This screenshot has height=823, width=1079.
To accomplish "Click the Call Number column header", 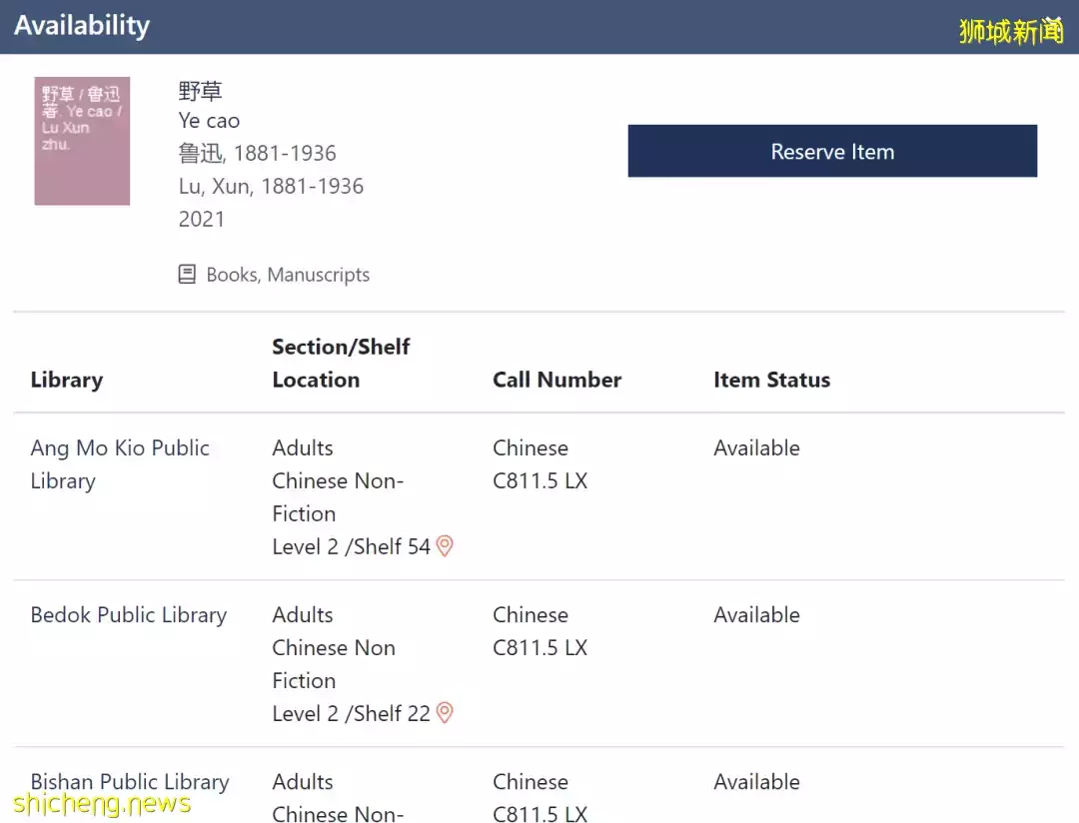I will [556, 380].
